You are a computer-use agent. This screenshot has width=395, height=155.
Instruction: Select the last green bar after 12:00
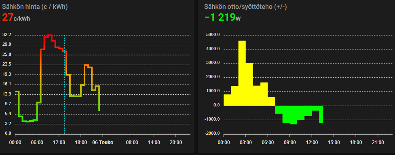pos(321,115)
